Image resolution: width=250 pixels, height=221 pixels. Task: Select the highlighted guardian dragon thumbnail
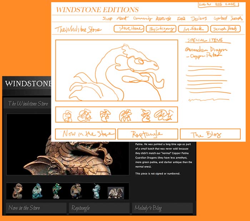116,193
